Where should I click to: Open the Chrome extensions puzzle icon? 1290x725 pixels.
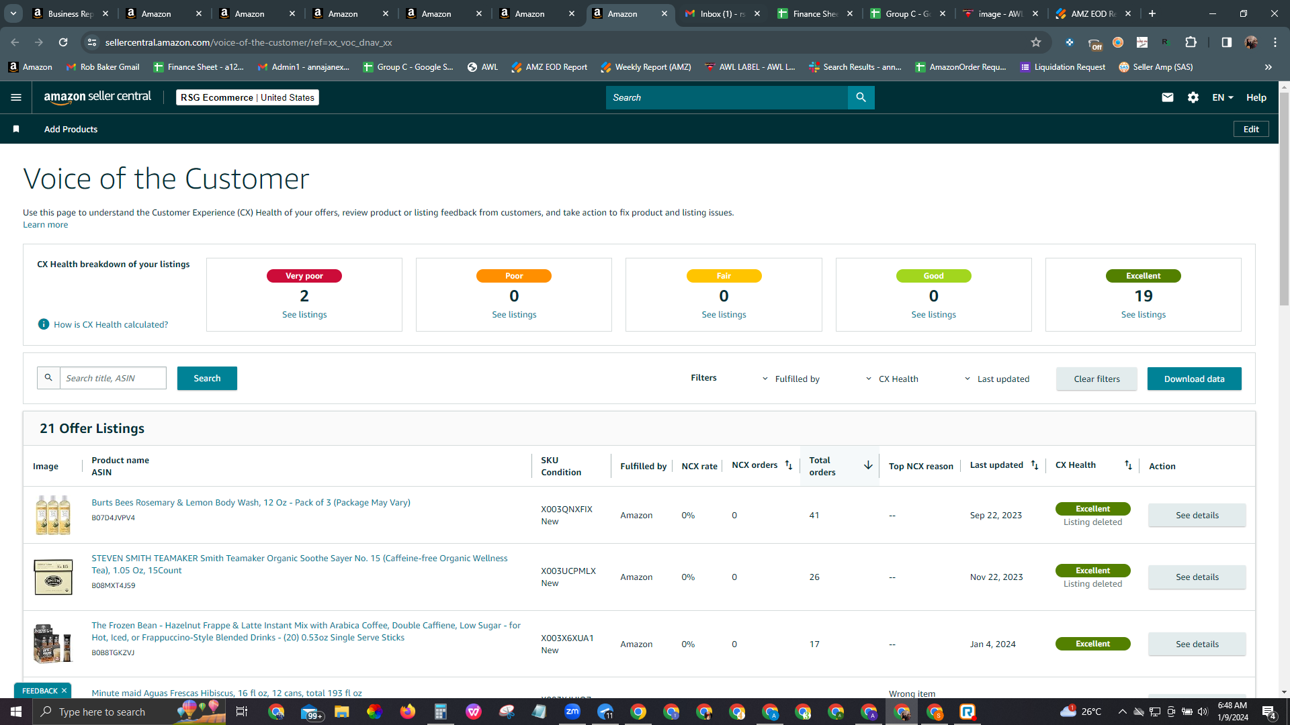click(1191, 42)
